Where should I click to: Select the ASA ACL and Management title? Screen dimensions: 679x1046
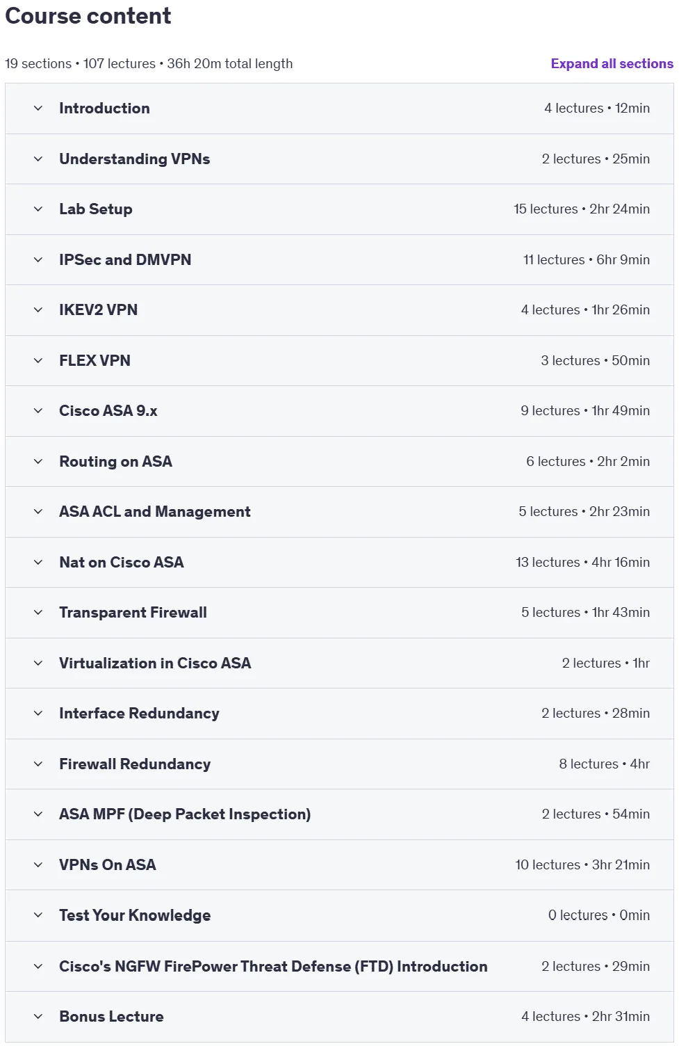(154, 512)
